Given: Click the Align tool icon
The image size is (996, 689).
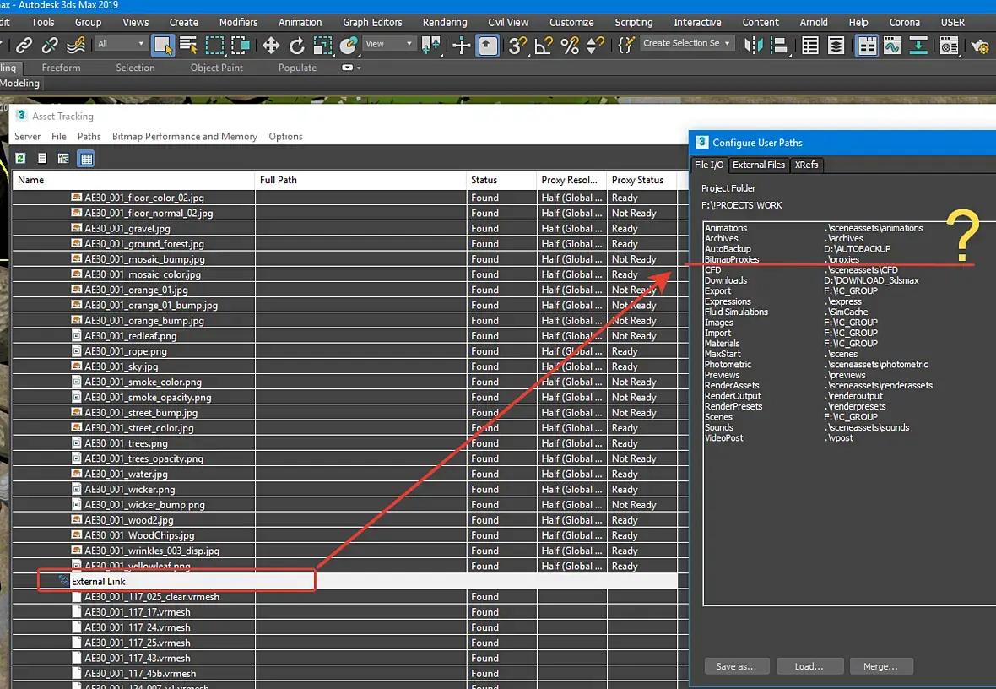Looking at the screenshot, I should point(779,45).
